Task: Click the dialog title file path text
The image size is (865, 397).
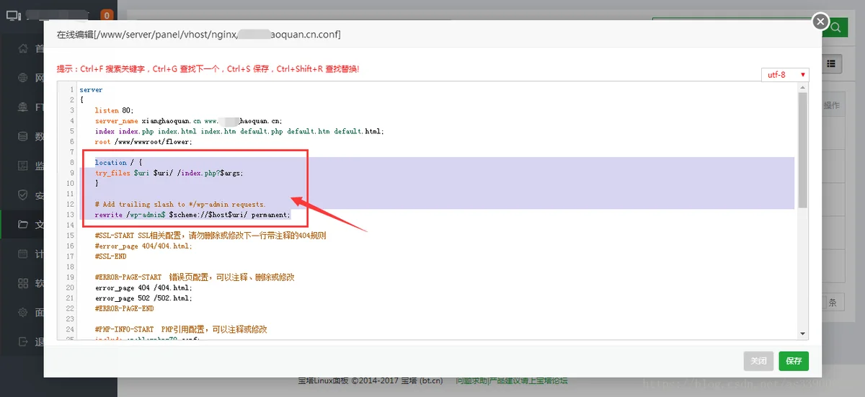Action: tap(199, 35)
